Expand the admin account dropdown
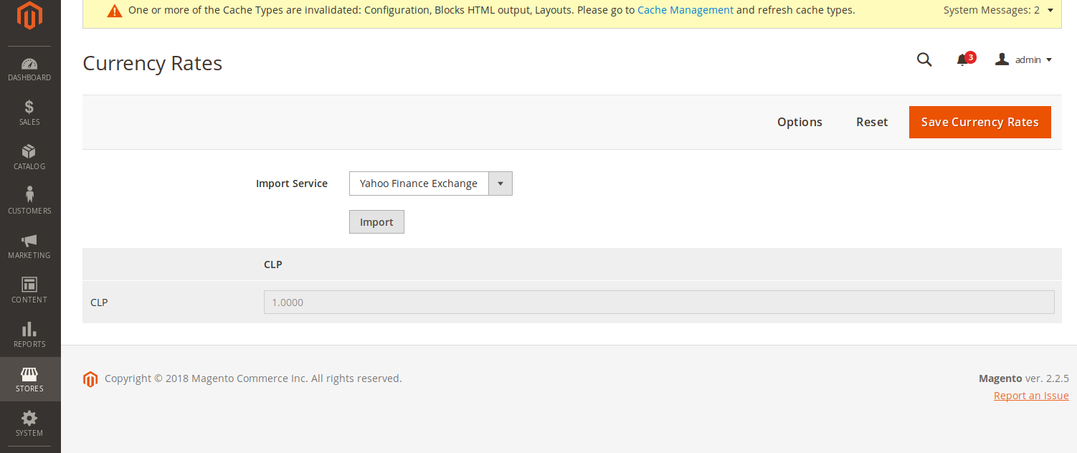The height and width of the screenshot is (453, 1077). click(1024, 60)
